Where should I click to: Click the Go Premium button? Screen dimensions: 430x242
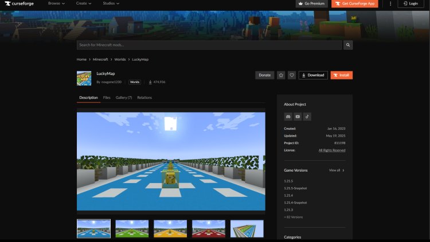click(311, 3)
